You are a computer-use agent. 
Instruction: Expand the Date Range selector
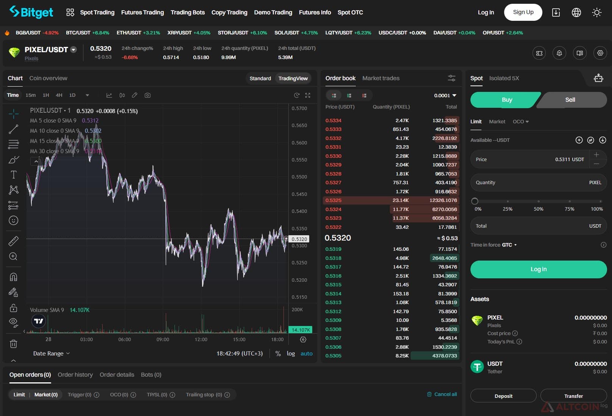click(x=51, y=354)
